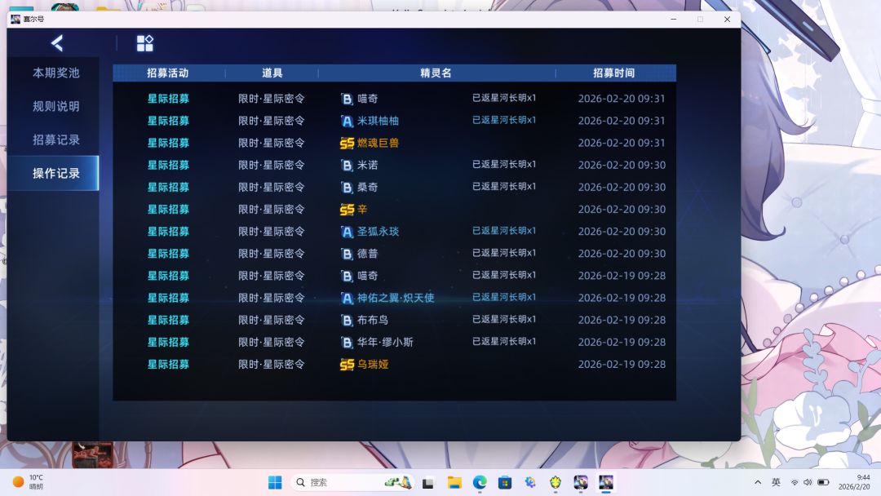Open the 招募记录 tab

(55, 139)
